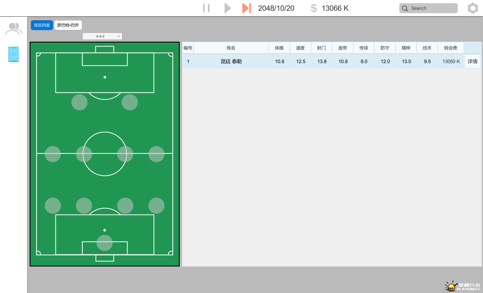The width and height of the screenshot is (483, 293).
Task: Select player row 昆廷 泰勒
Action: point(231,62)
